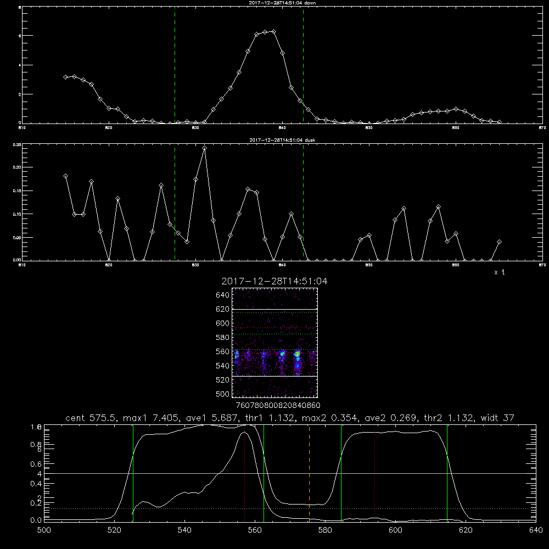Click the '560' label on bottom plot x-axis
Image resolution: width=549 pixels, height=549 pixels.
[255, 530]
